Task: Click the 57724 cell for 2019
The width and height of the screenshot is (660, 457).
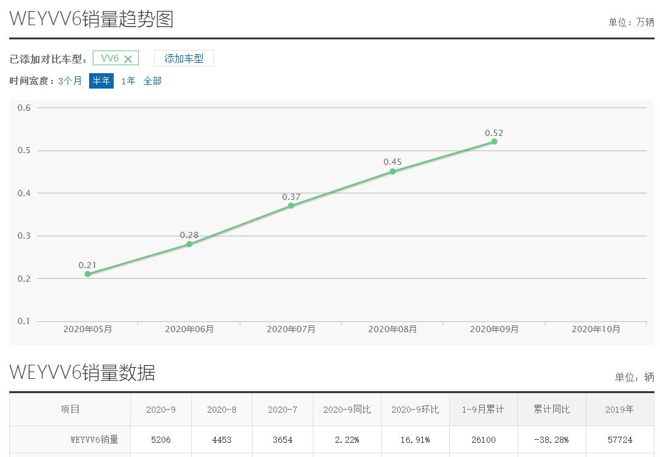Action: tap(619, 440)
